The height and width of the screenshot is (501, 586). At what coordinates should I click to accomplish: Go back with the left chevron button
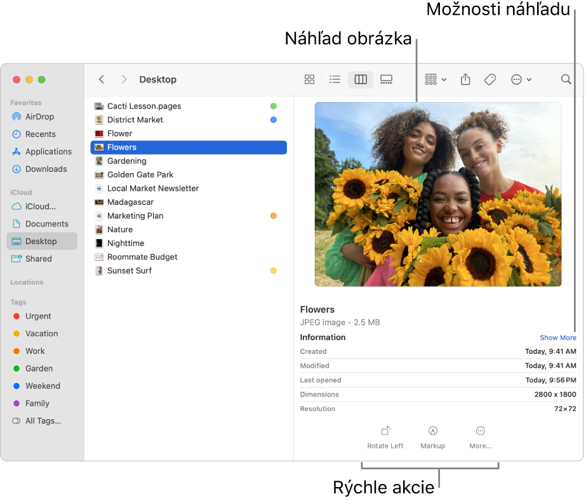(102, 79)
